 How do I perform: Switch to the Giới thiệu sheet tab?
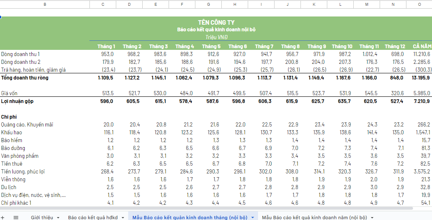tap(42, 217)
